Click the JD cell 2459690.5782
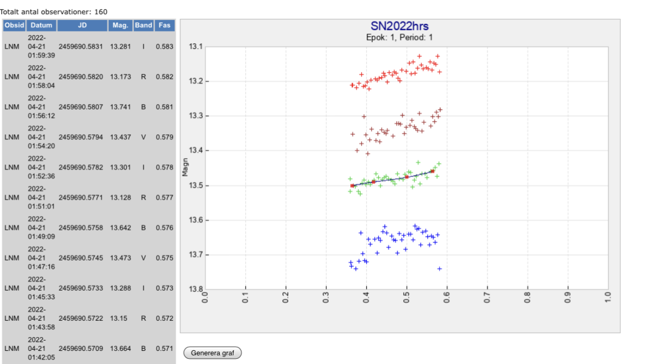 tap(81, 167)
